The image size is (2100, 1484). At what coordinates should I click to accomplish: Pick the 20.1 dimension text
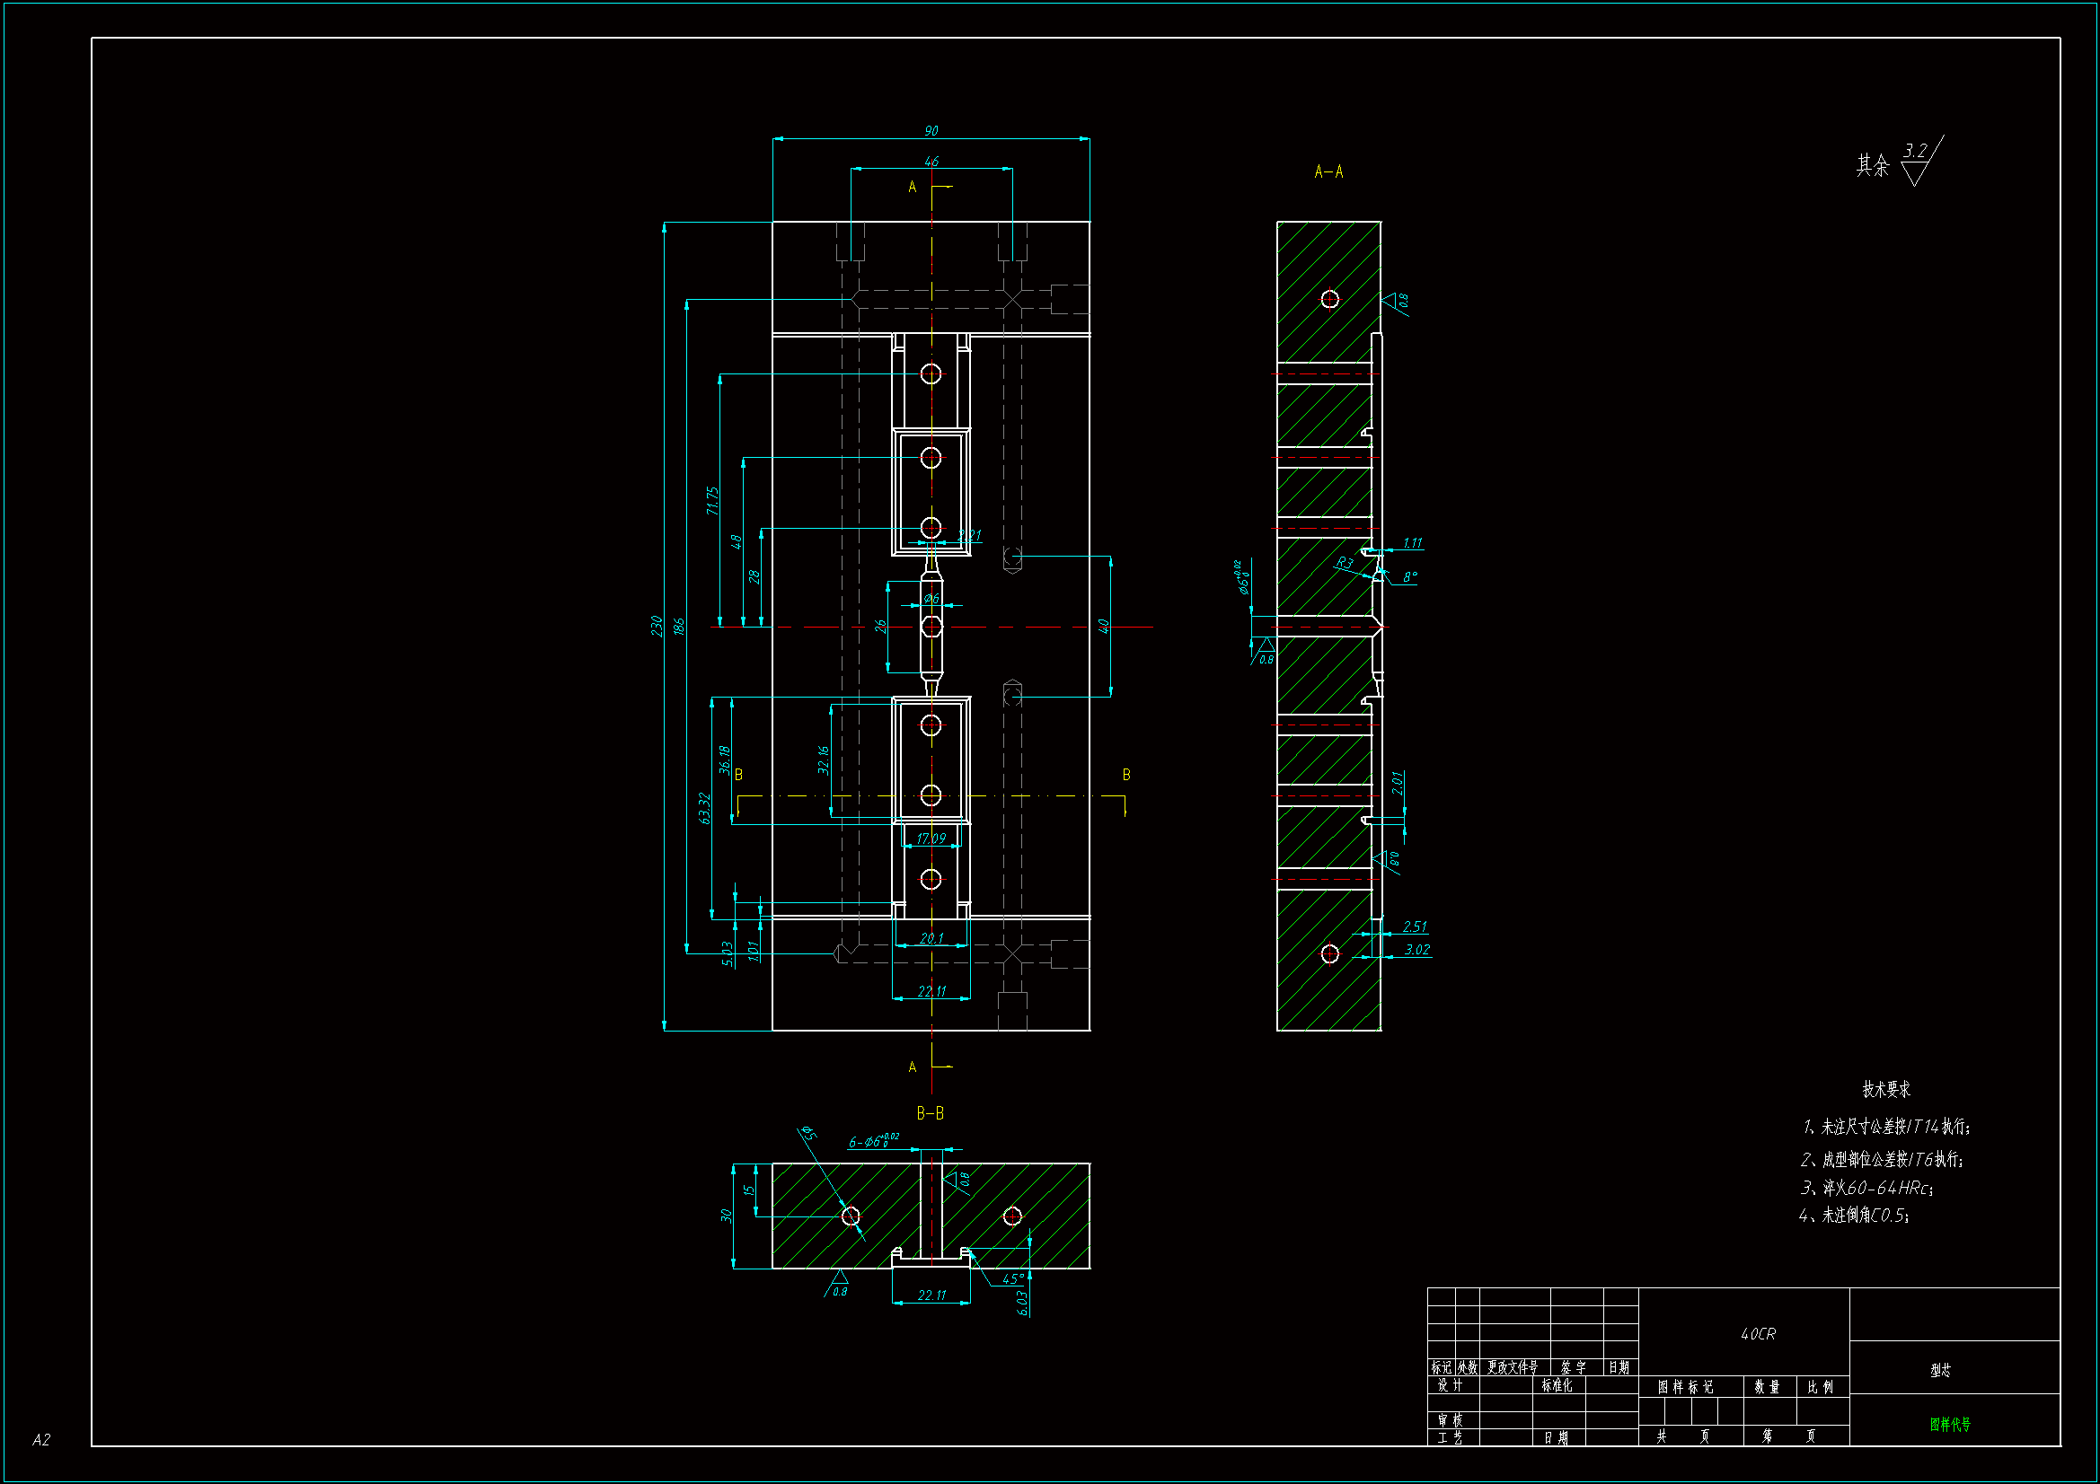tap(931, 938)
